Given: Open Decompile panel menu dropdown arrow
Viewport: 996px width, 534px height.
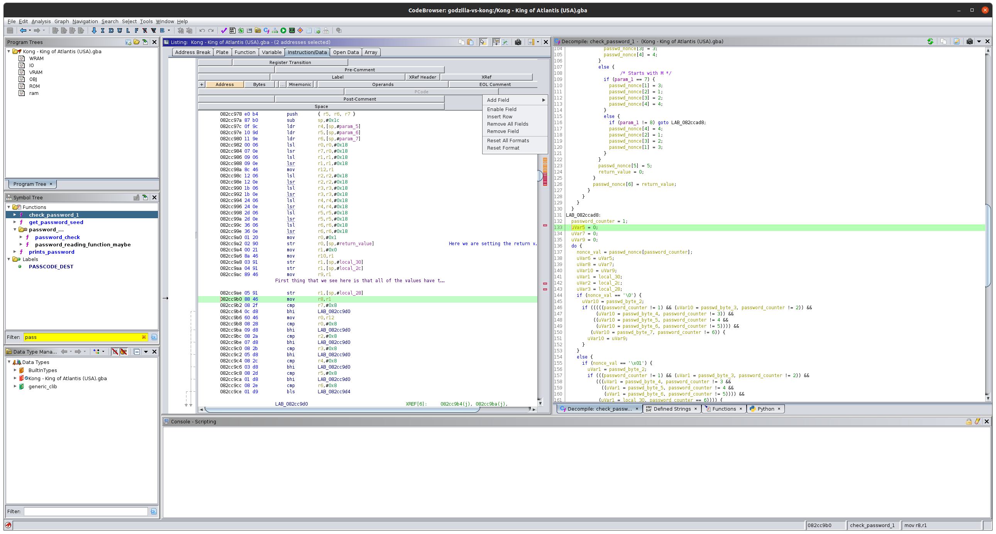Looking at the screenshot, I should [979, 41].
